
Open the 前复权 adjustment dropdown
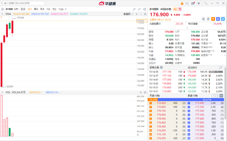point(127,14)
